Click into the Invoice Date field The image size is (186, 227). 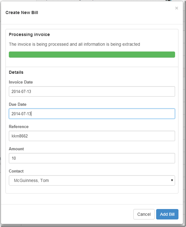[x=92, y=91]
